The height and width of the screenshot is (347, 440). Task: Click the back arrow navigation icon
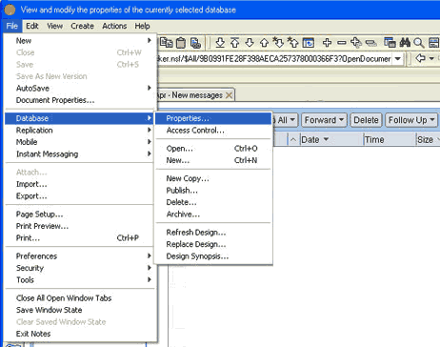421,58
